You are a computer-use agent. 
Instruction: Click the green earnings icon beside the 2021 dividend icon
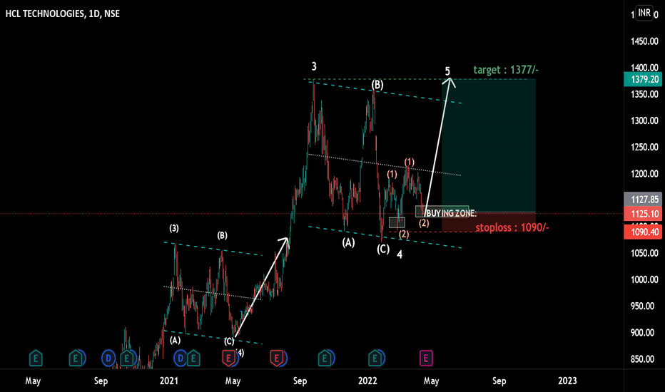pyautogui.click(x=193, y=359)
